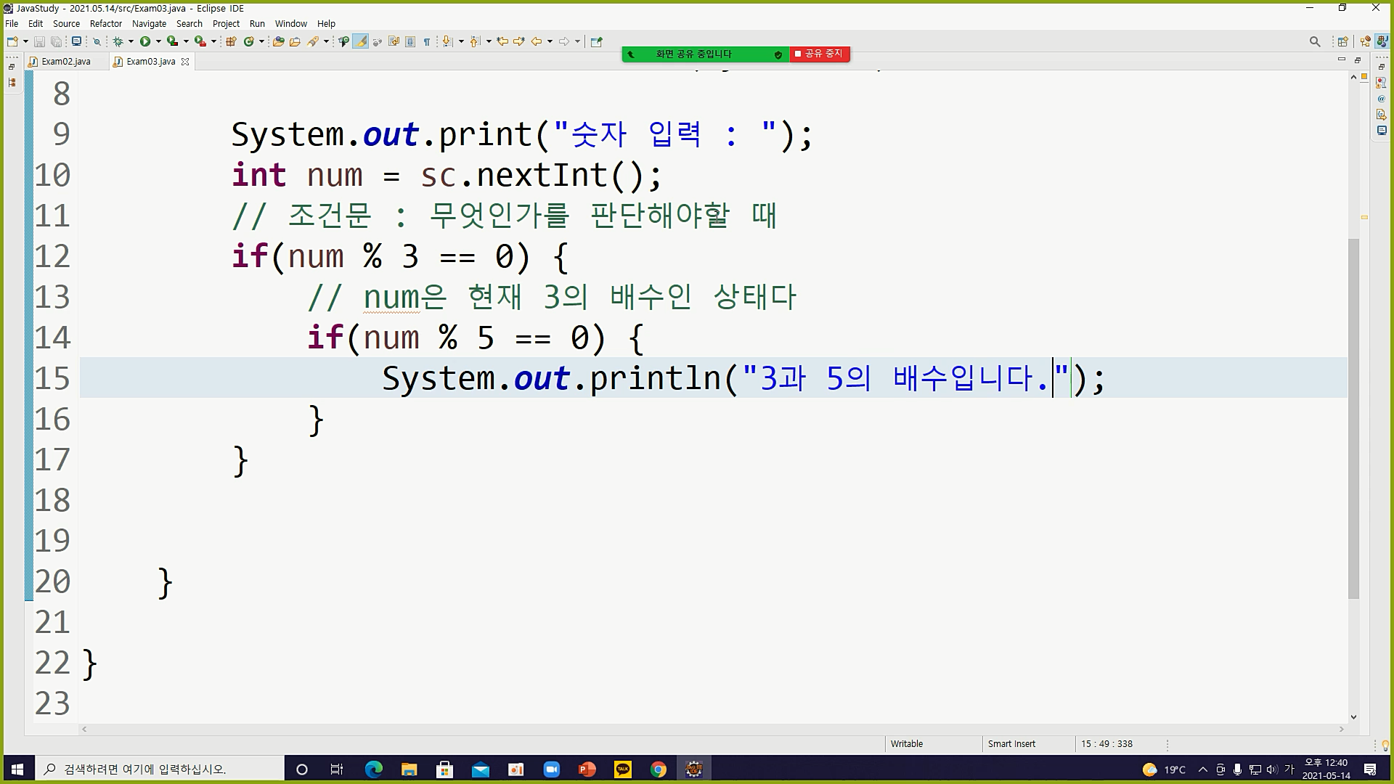1394x784 pixels.
Task: Click the red 공유 중지 button
Action: [x=819, y=54]
